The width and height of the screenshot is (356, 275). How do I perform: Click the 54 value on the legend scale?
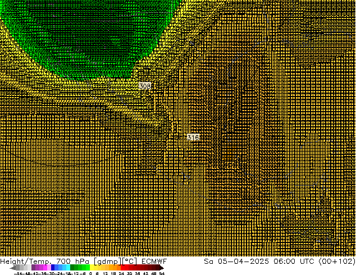pos(162,274)
